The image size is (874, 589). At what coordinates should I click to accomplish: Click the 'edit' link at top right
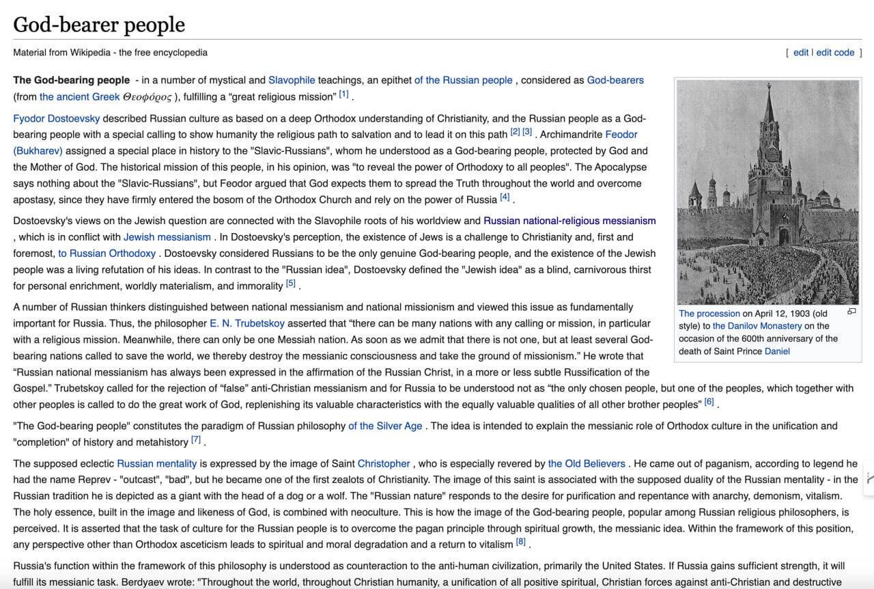click(801, 53)
